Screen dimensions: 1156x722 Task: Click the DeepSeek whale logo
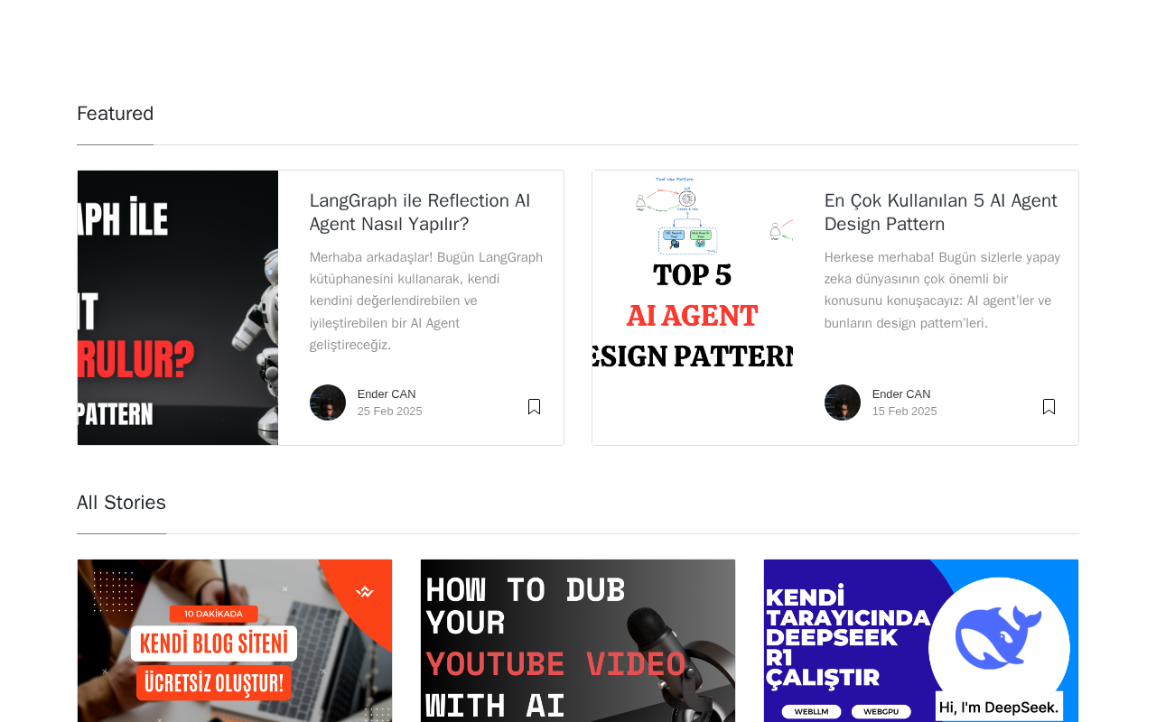999,637
